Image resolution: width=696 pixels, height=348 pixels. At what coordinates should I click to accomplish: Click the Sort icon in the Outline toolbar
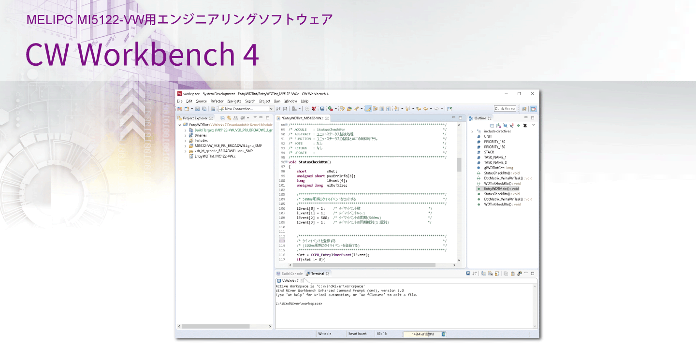point(498,125)
